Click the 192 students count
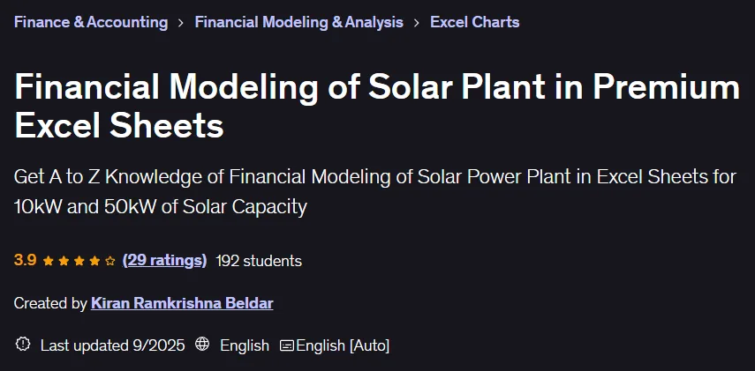Viewport: 755px width, 371px height. coord(259,261)
